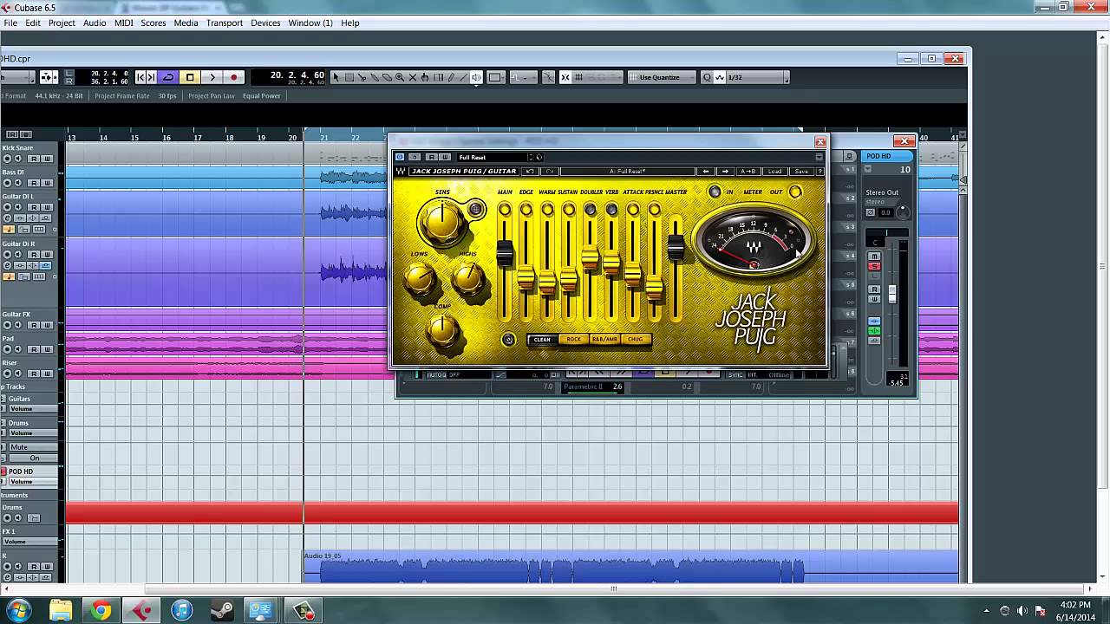The height and width of the screenshot is (624, 1110).
Task: Toggle the DOUBLER on/off light
Action: pos(591,210)
